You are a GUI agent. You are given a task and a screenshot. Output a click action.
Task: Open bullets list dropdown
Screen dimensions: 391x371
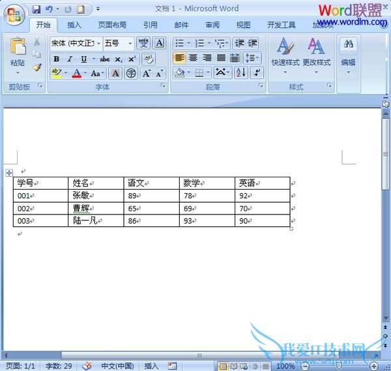(189, 43)
